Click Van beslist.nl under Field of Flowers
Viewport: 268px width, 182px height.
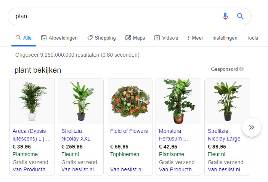(126, 169)
